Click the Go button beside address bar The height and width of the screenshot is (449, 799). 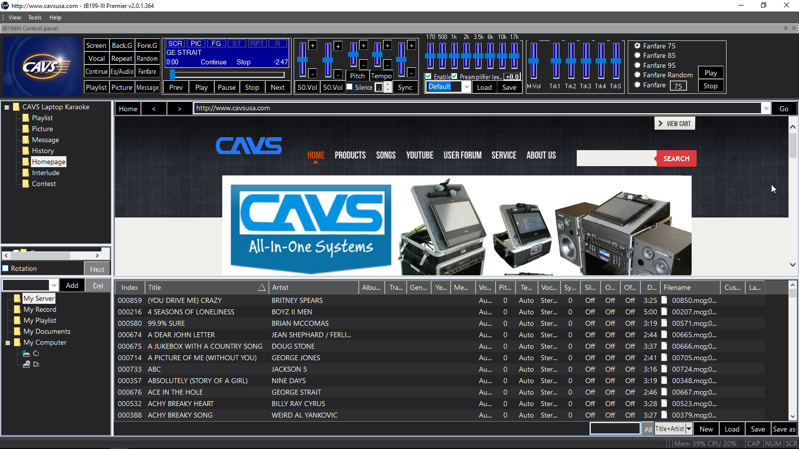tap(784, 108)
